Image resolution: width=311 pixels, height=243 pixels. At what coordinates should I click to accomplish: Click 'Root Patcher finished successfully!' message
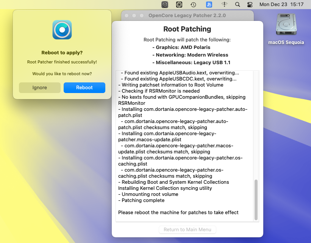62,62
